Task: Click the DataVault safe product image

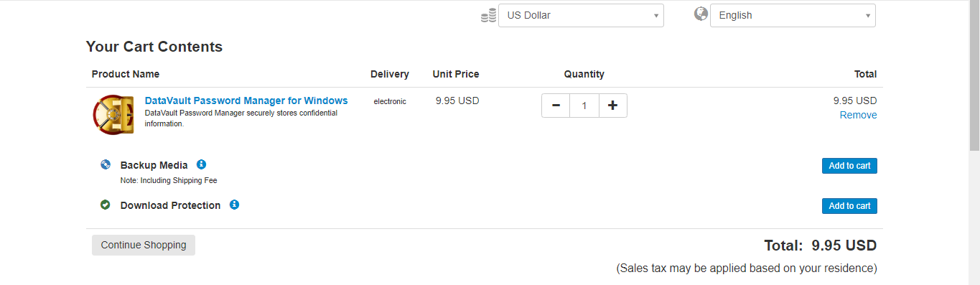Action: coord(114,114)
